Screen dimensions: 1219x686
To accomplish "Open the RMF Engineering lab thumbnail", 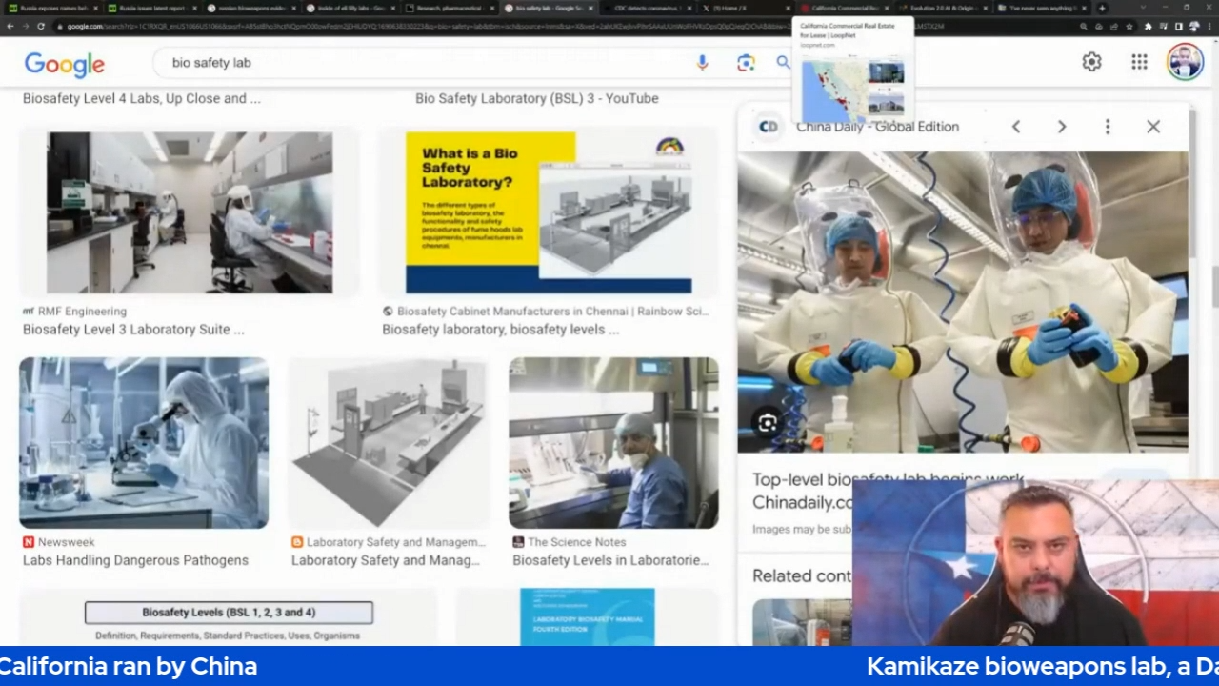I will point(190,212).
